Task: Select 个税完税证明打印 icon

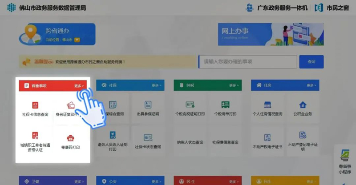Action: (190, 105)
